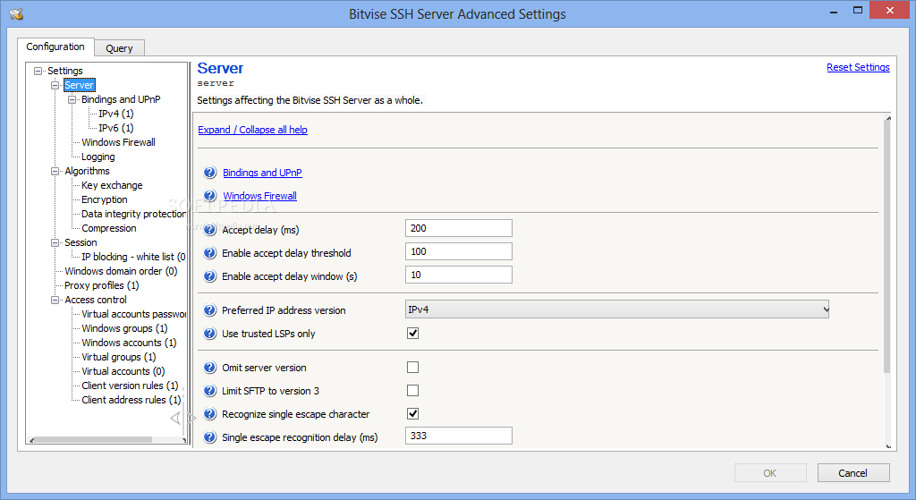
Task: Show help for Enable accept delay threshold
Action: coord(209,253)
